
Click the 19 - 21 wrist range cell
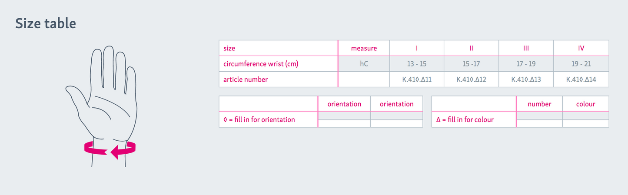click(581, 64)
